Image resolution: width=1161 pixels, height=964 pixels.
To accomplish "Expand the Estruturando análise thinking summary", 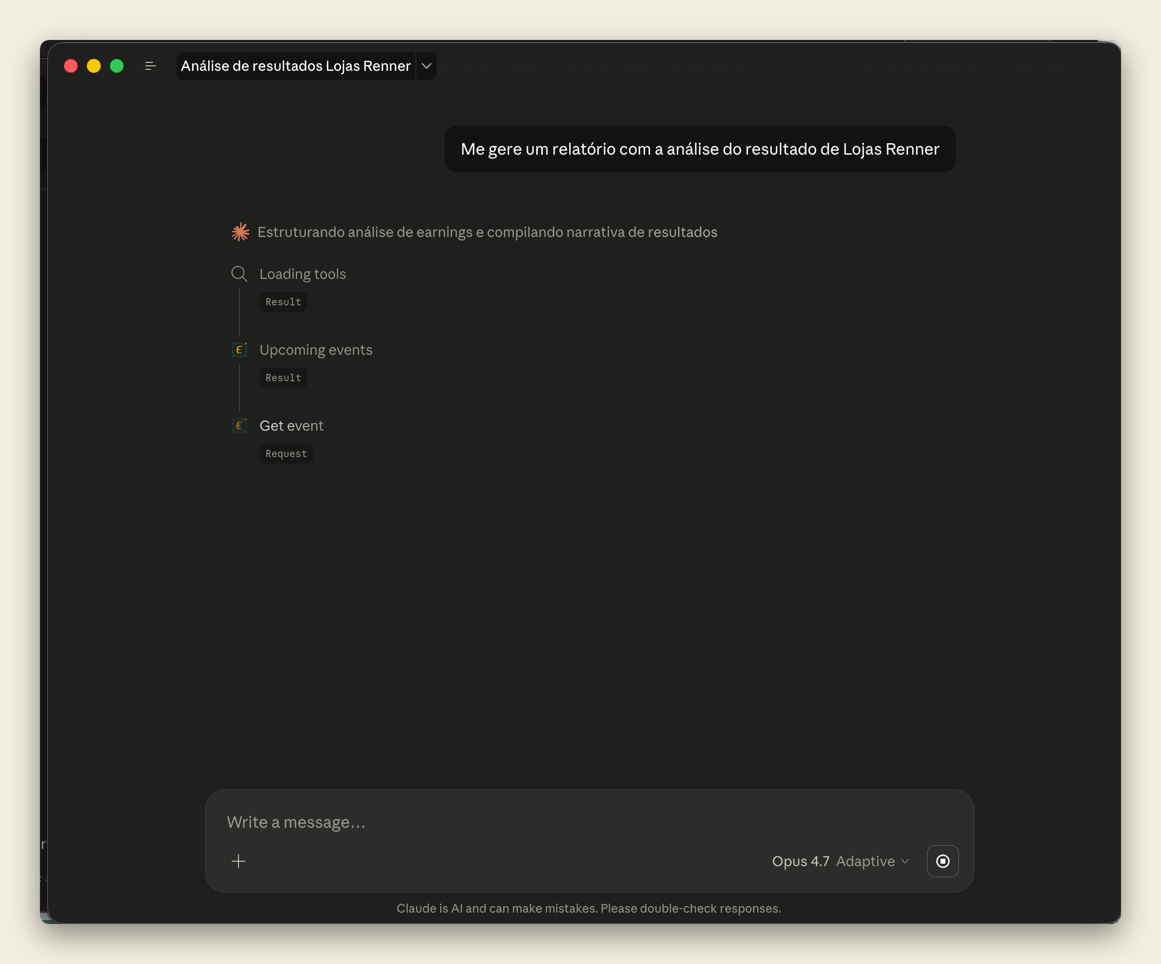I will pyautogui.click(x=487, y=232).
